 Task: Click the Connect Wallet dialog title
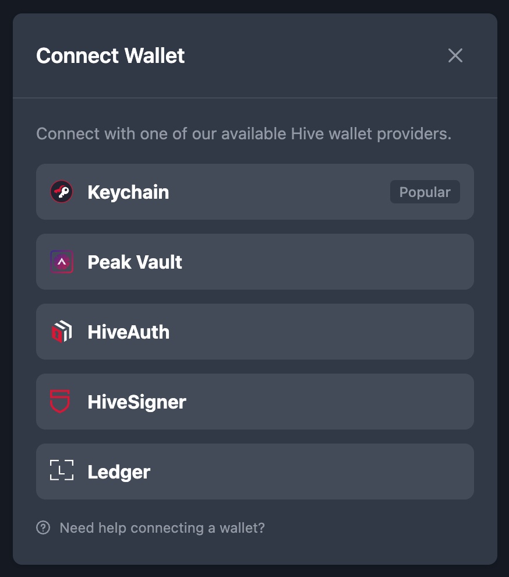tap(110, 55)
